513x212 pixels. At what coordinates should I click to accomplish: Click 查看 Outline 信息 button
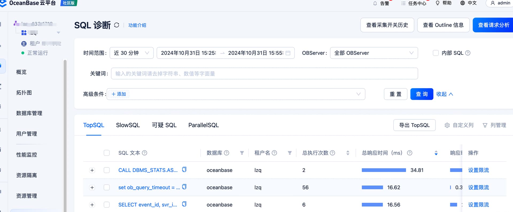point(443,25)
